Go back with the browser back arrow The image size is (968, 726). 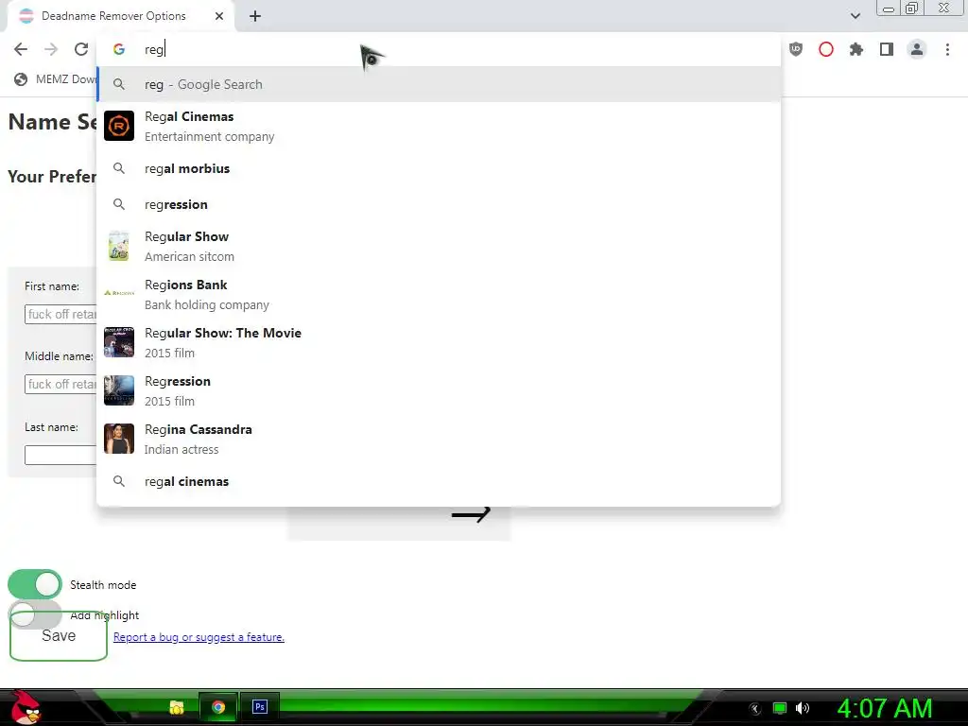(21, 49)
